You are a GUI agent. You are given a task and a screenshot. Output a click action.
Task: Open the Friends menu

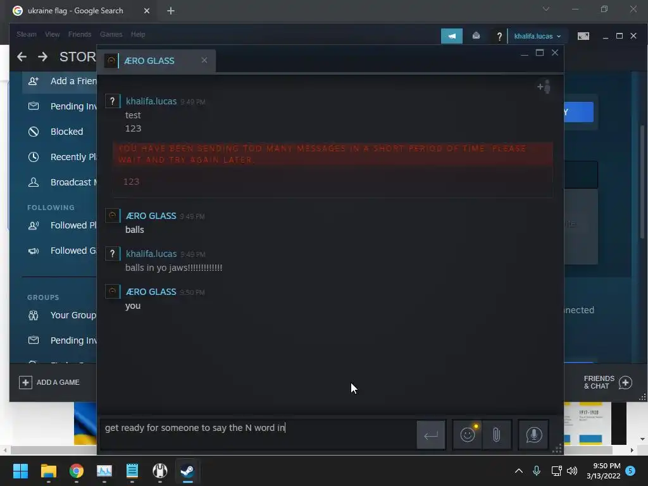[80, 34]
